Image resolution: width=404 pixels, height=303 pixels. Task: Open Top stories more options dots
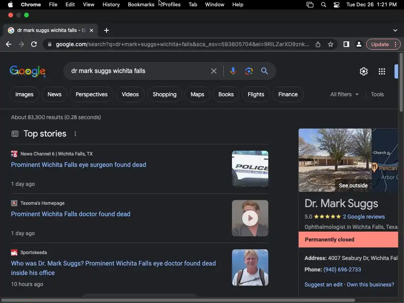(75, 134)
